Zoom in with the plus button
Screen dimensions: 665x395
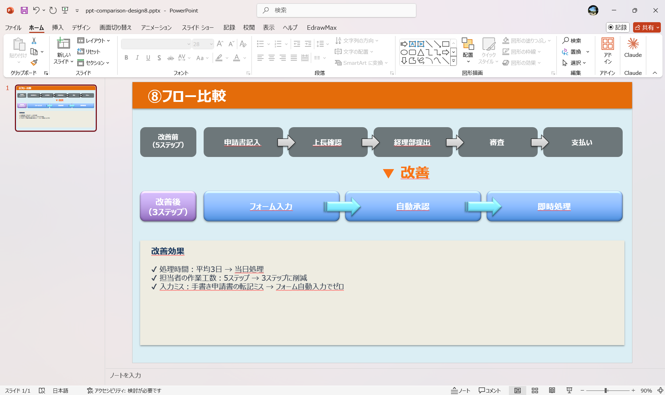click(633, 390)
